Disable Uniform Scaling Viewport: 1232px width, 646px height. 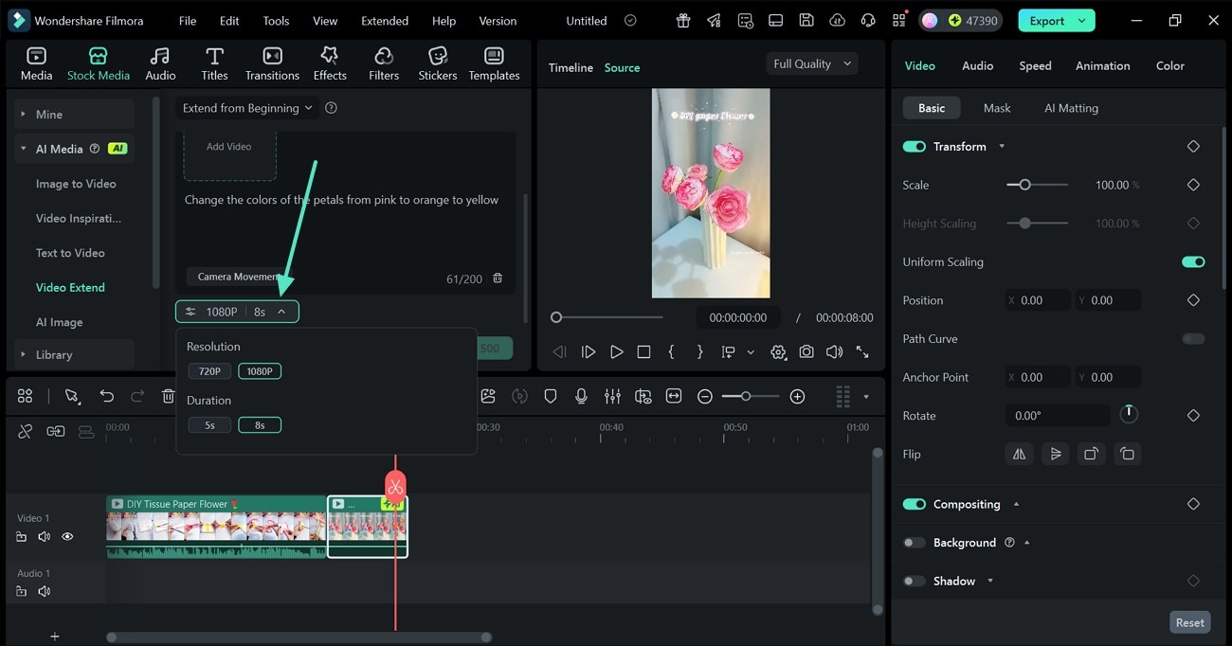point(1192,261)
